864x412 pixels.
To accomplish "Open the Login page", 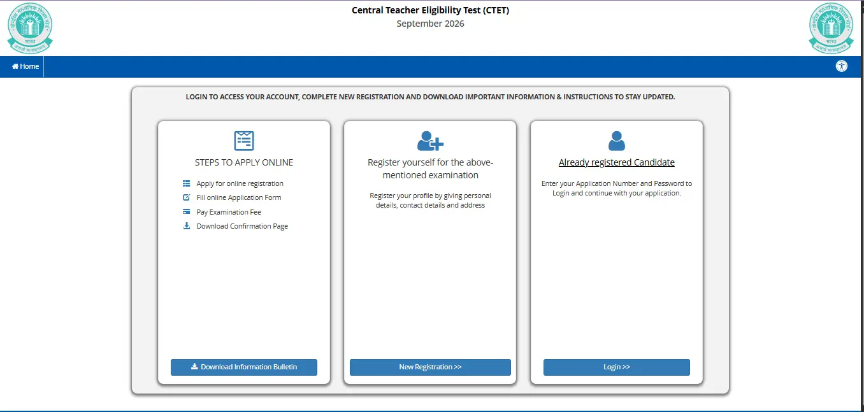I will 617,367.
